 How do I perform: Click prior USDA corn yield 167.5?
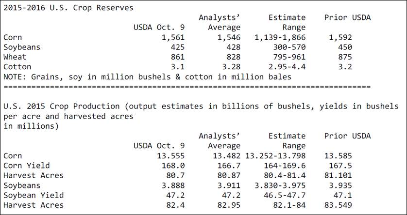tap(340, 166)
